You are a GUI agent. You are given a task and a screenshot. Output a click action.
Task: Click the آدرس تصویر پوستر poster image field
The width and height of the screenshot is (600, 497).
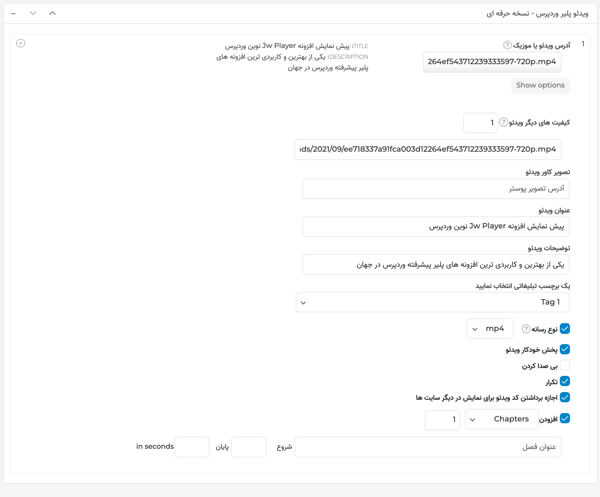tap(436, 189)
